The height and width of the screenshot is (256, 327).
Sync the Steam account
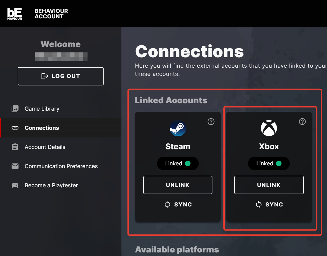pos(178,205)
